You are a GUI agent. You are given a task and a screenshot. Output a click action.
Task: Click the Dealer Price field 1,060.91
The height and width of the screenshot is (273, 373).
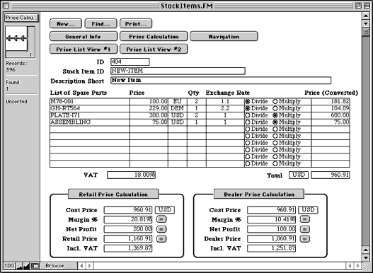click(x=271, y=238)
